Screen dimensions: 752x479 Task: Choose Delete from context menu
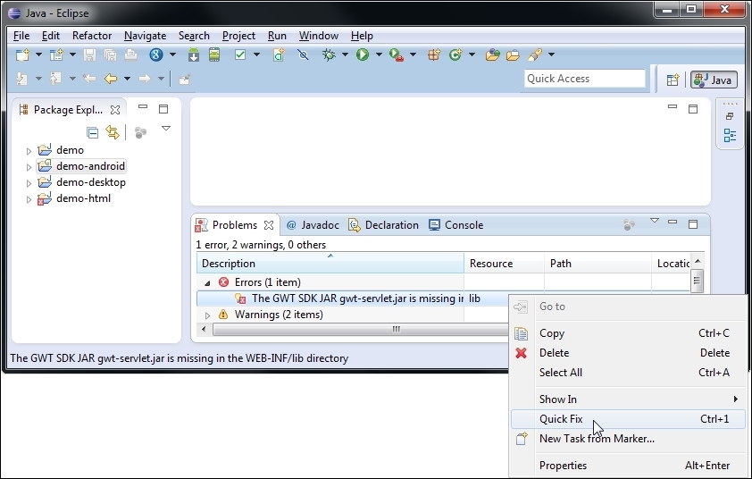pyautogui.click(x=628, y=353)
